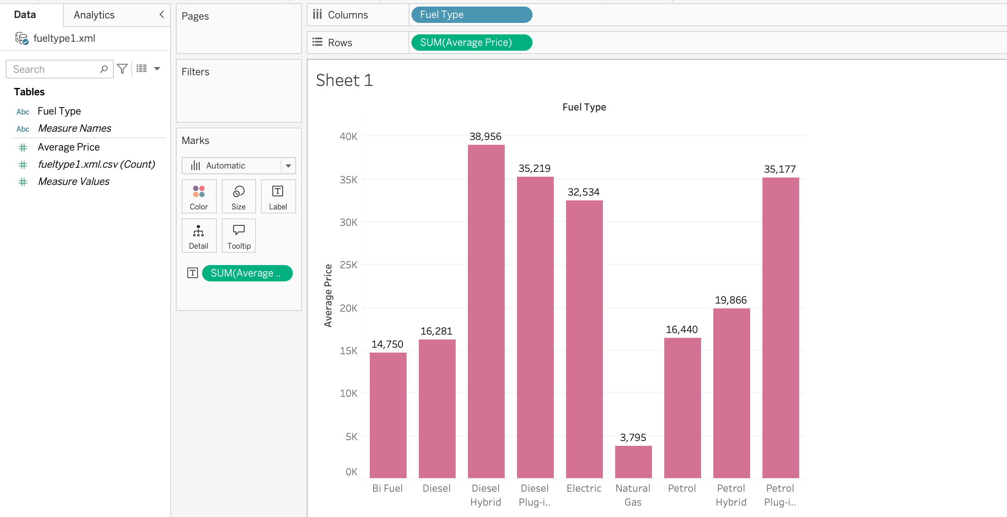Open the Size marks card

[x=238, y=197]
